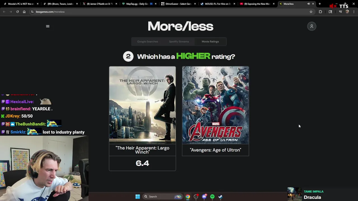Click the Smirklz chat username
358x201 pixels.
click(18, 132)
